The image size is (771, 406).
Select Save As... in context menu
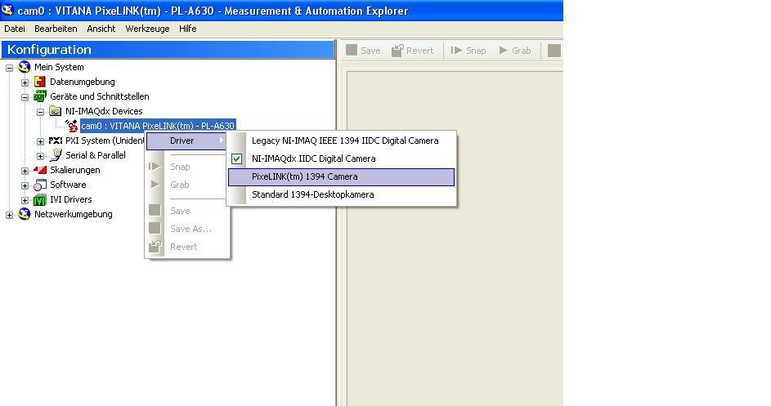[x=187, y=229]
